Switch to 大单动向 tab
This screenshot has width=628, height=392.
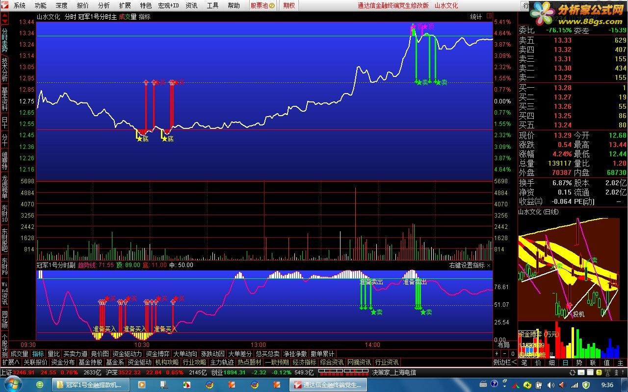(x=185, y=354)
